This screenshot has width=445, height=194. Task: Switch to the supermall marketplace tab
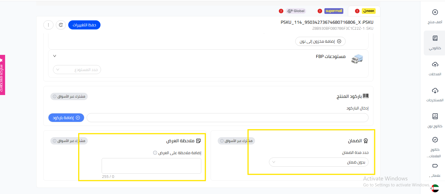click(x=334, y=11)
